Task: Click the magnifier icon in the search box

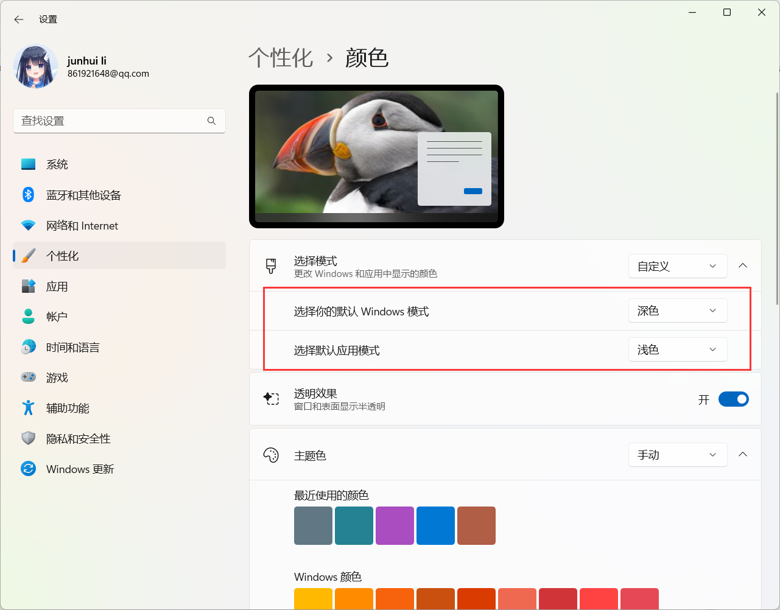Action: (211, 121)
